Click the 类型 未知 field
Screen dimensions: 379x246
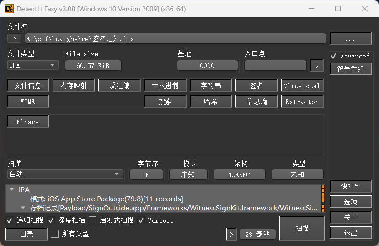(x=297, y=174)
